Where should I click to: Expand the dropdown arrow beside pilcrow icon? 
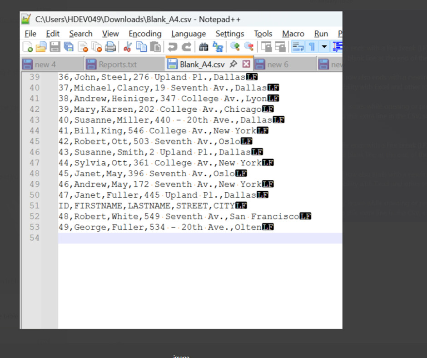pyautogui.click(x=324, y=47)
